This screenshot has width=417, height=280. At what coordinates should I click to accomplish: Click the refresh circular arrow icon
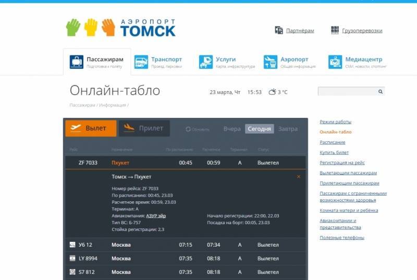188,129
